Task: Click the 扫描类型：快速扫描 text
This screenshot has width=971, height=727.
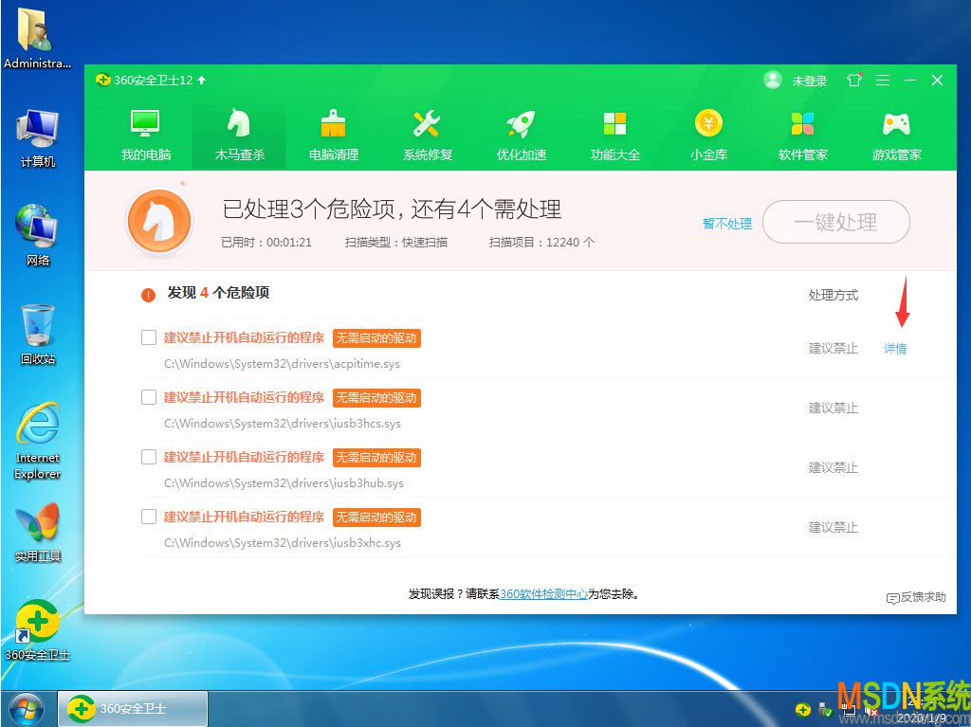Action: point(396,242)
